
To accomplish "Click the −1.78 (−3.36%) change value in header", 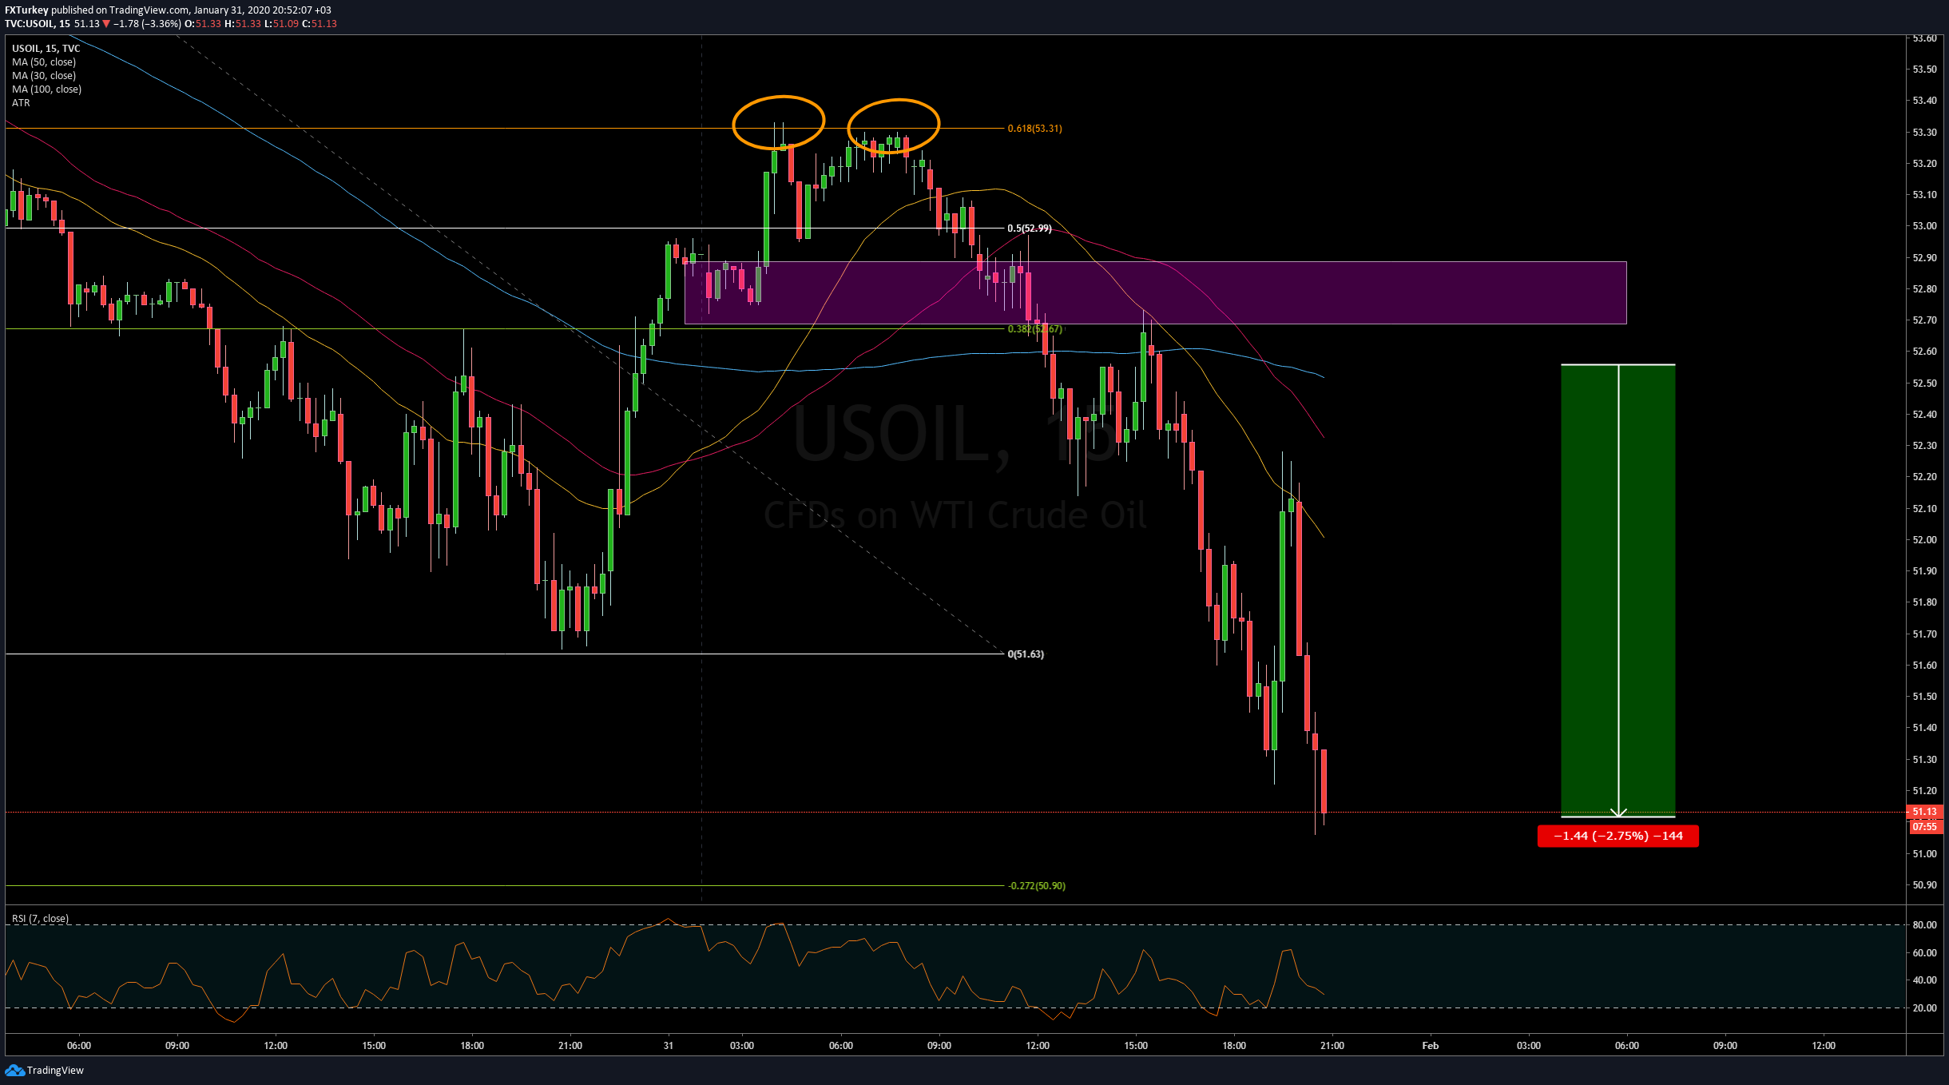I will point(147,24).
